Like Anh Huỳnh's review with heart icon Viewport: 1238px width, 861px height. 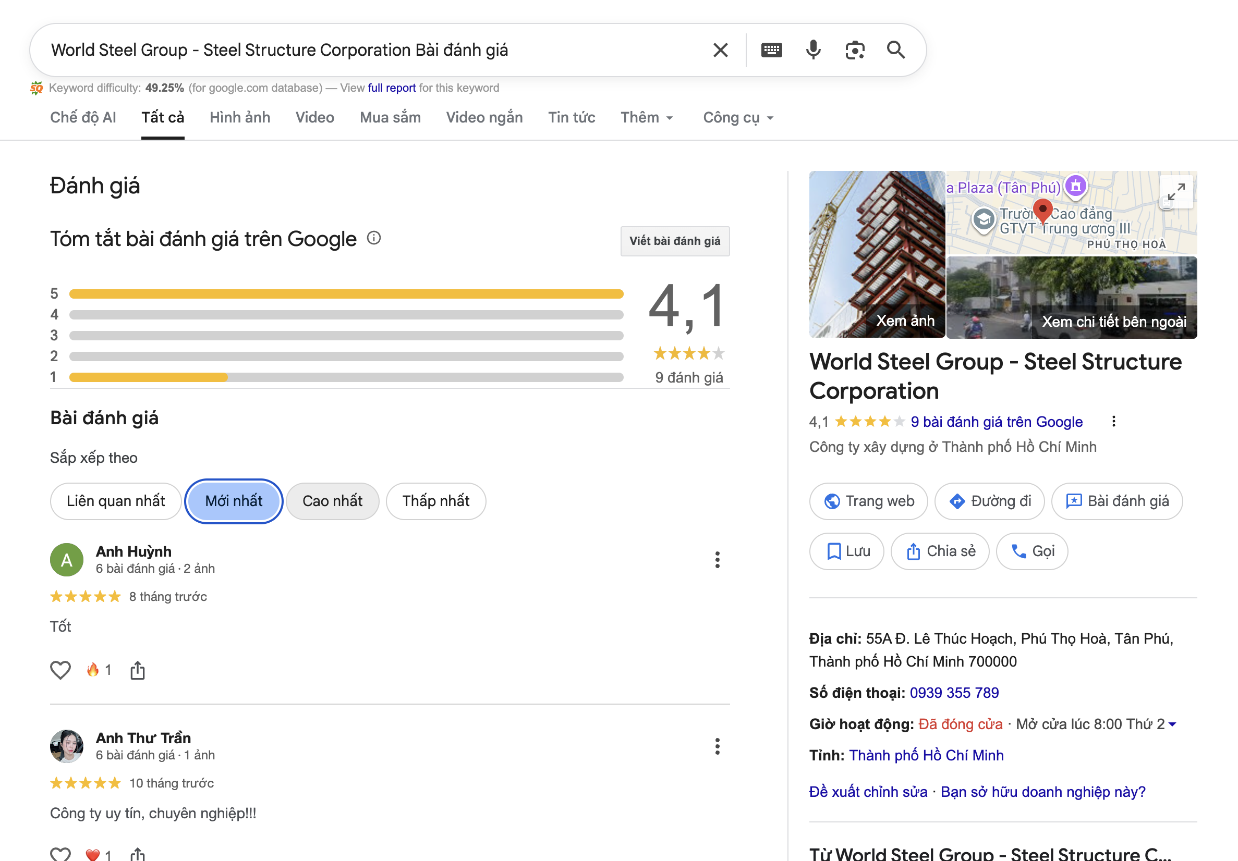coord(60,670)
